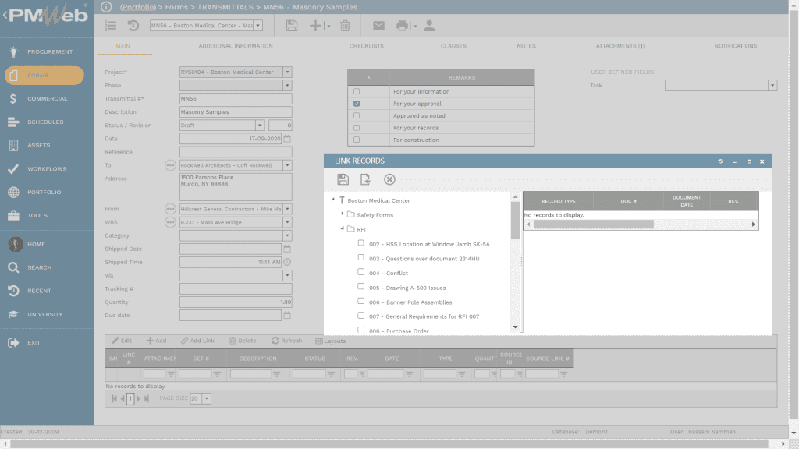Click into the Reference input field
The width and height of the screenshot is (799, 449).
(236, 152)
